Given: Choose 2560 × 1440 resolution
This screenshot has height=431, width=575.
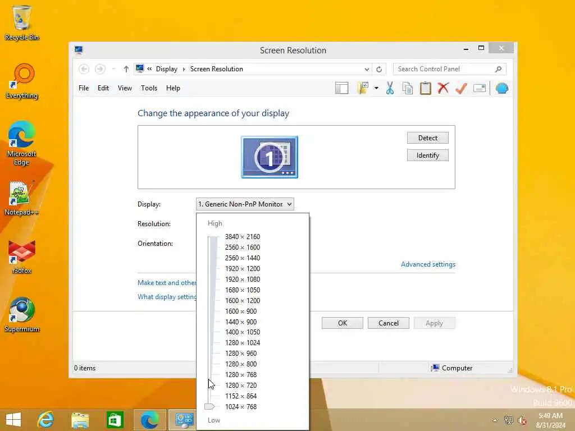Looking at the screenshot, I should point(243,258).
